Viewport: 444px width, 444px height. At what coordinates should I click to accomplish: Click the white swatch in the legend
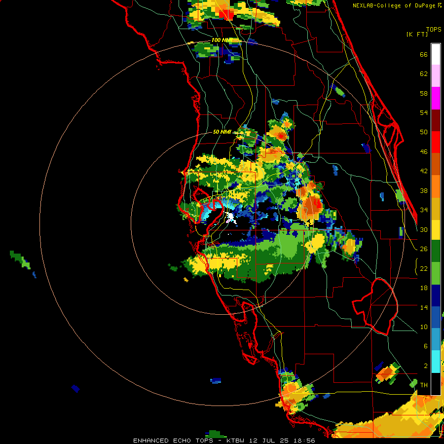click(436, 54)
